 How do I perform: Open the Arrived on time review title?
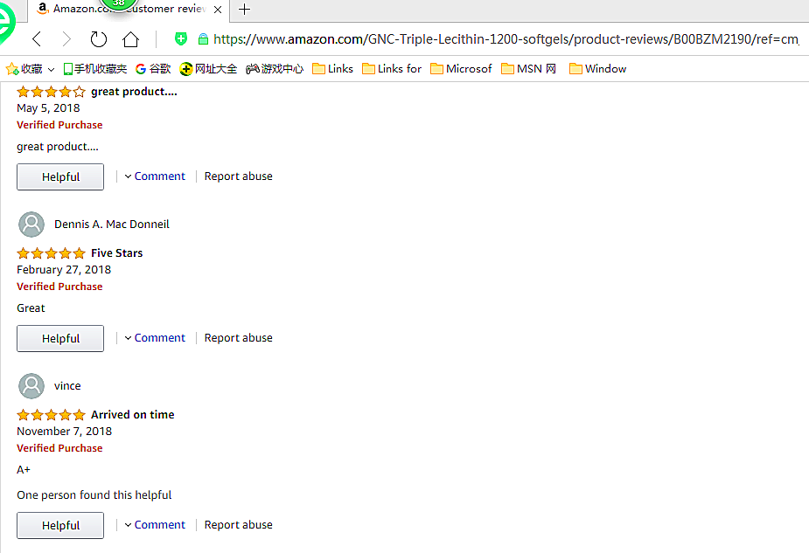pyautogui.click(x=132, y=415)
